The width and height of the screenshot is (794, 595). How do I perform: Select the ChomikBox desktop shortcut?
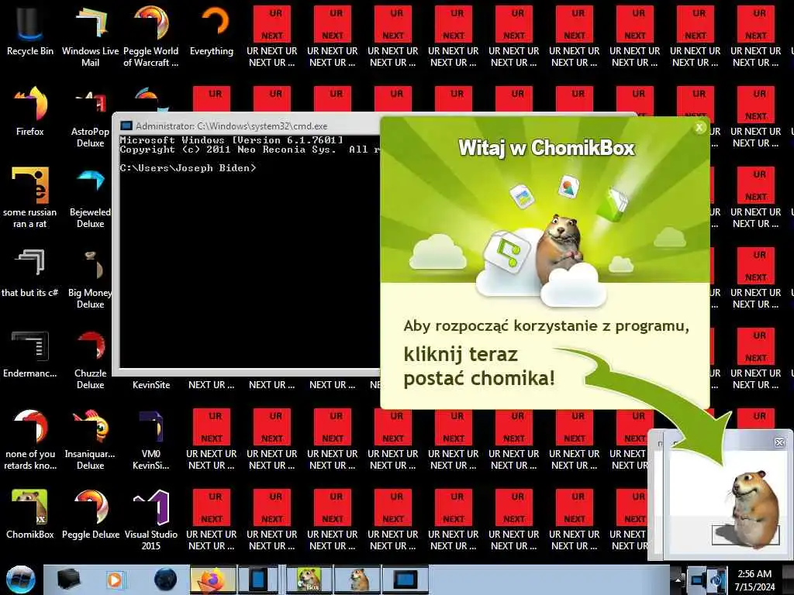coord(30,514)
